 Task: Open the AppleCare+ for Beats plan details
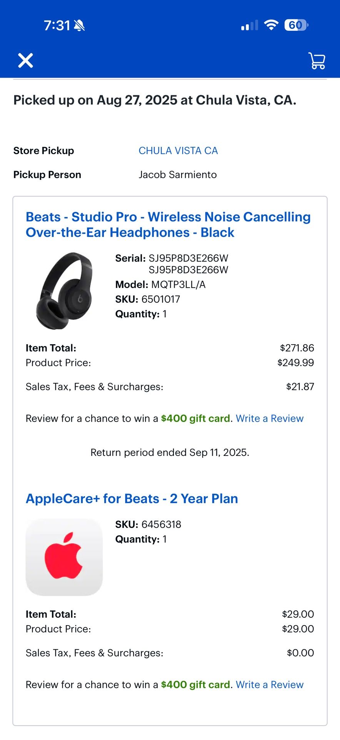click(132, 498)
